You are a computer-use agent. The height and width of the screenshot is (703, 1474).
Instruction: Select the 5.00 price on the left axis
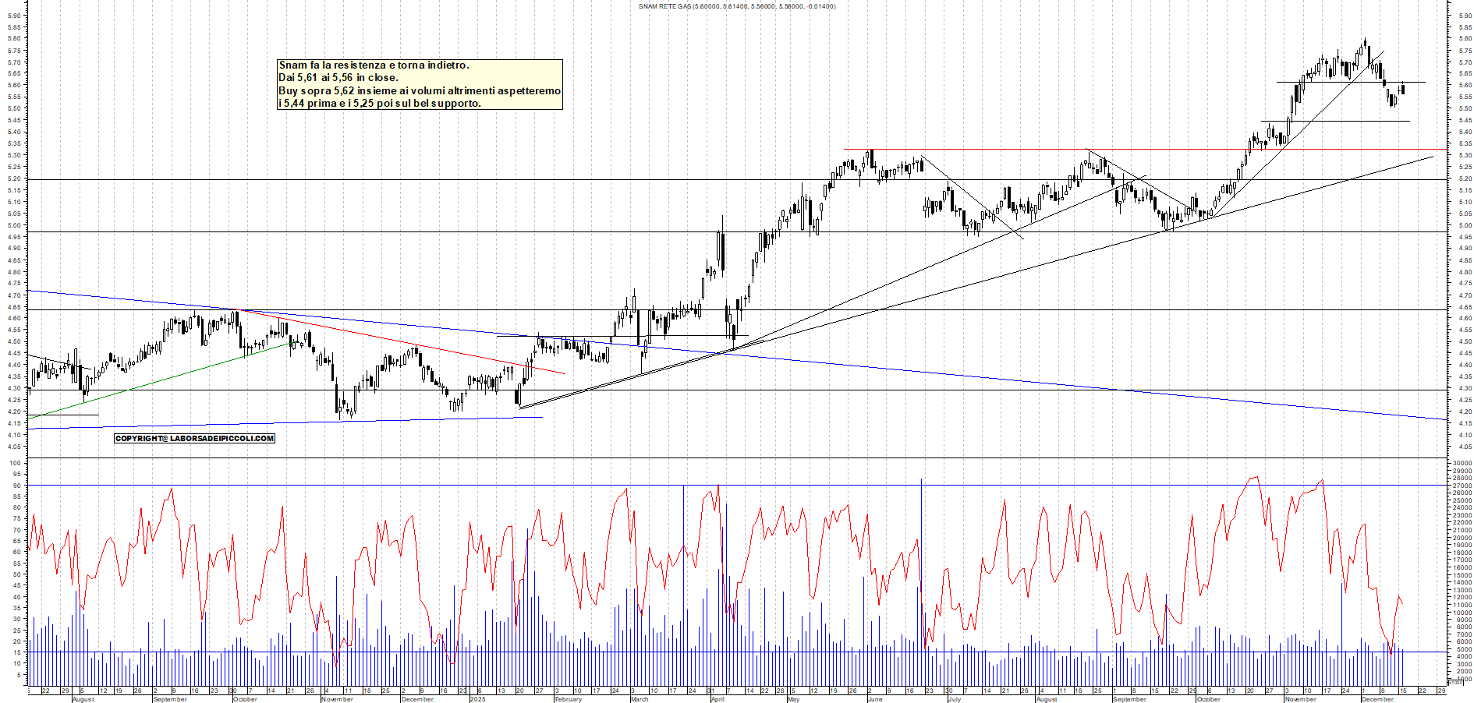[14, 226]
